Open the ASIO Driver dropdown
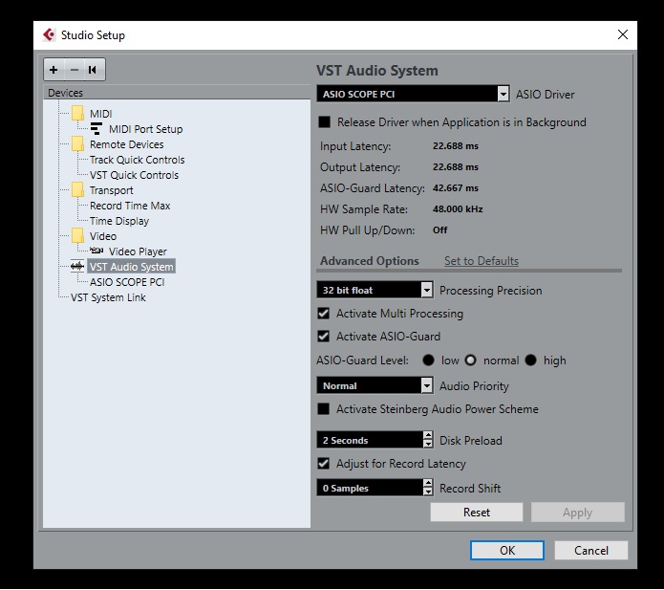 click(x=503, y=94)
